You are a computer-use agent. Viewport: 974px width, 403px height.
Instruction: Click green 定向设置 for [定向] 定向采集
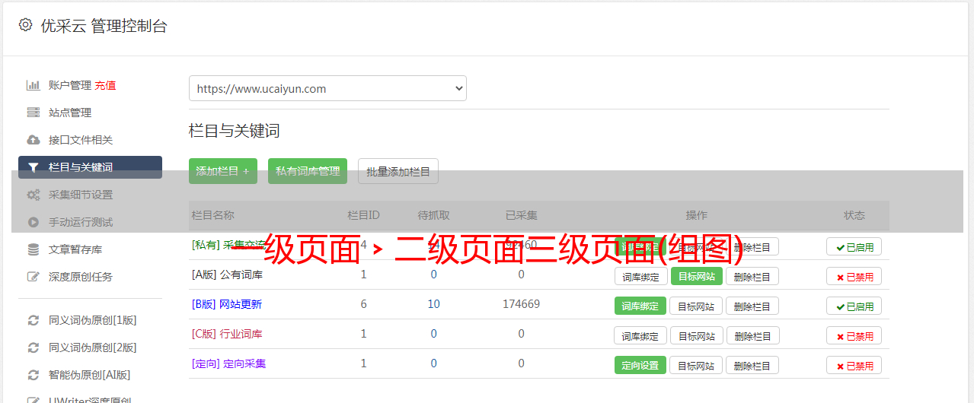(640, 365)
